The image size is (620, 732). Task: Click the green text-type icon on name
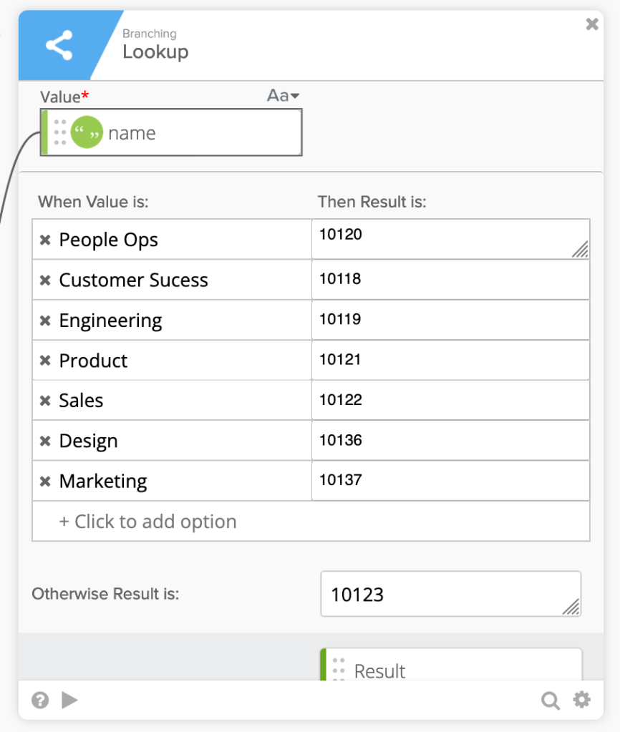pos(87,132)
